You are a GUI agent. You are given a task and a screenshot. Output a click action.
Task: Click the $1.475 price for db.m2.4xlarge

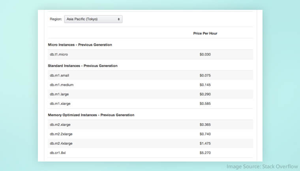tap(205, 143)
